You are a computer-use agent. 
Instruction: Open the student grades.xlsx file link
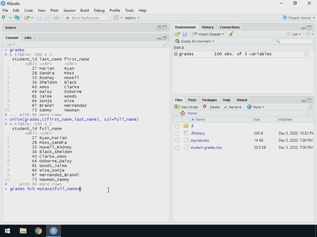point(206,147)
